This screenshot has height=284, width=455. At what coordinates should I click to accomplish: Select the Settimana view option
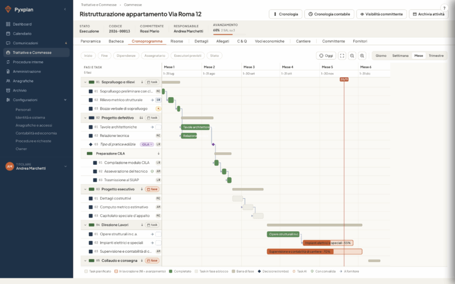pos(400,56)
